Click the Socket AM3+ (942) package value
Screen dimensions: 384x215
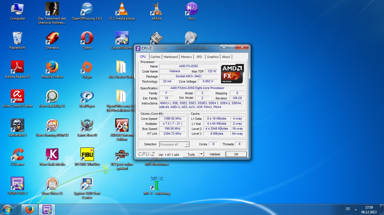(x=188, y=76)
